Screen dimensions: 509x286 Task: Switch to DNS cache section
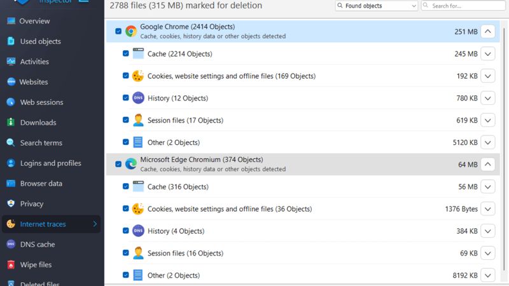click(38, 245)
